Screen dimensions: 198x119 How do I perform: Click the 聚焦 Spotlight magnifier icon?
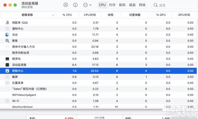(7, 41)
